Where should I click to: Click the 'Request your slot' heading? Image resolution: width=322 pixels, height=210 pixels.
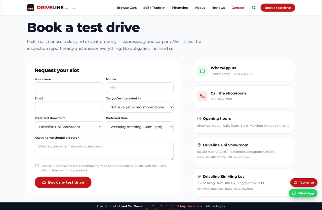[x=57, y=70]
